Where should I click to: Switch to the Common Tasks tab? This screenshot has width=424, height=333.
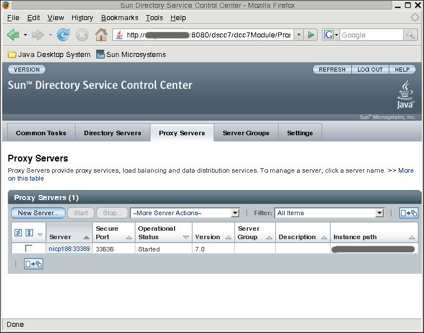(41, 133)
